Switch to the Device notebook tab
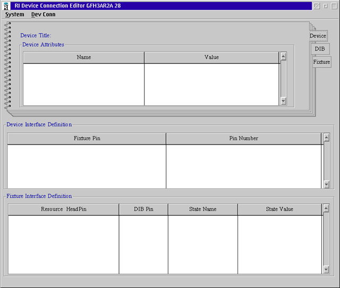 (318, 36)
